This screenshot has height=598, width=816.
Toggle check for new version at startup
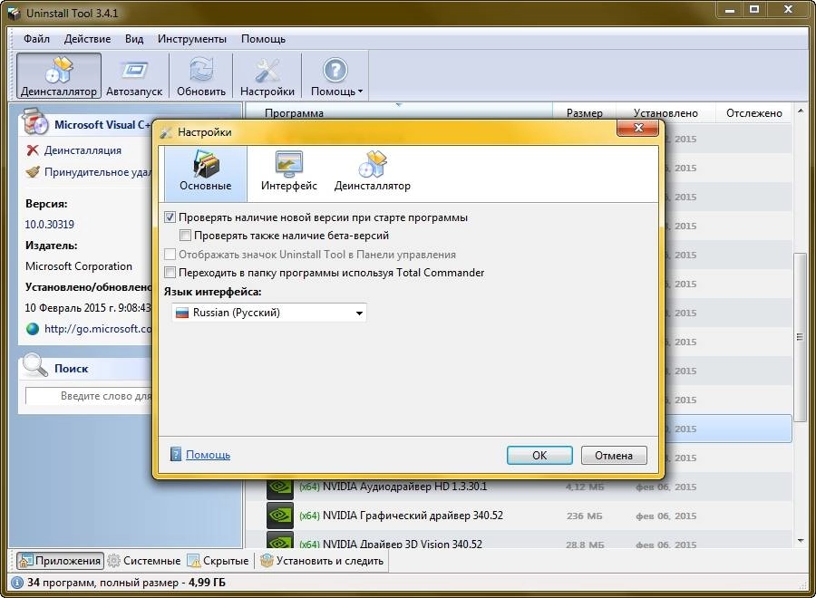pos(170,217)
